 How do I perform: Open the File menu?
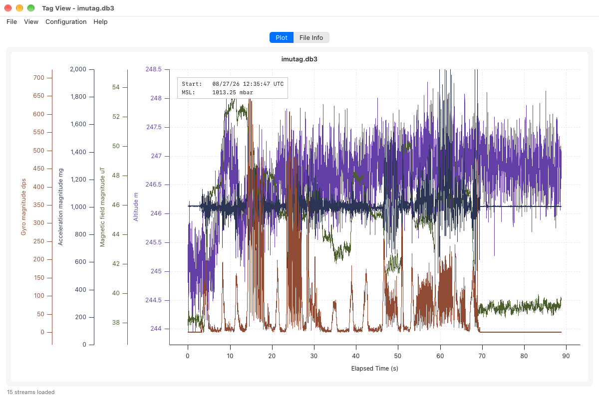point(11,22)
